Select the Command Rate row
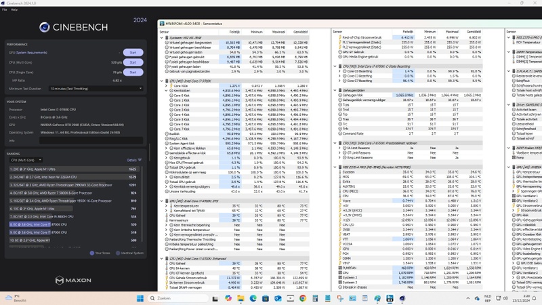This screenshot has height=305, width=542. point(410,134)
